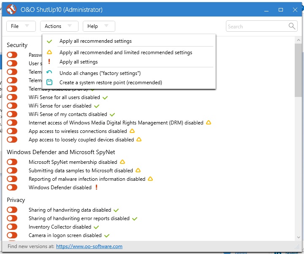Image resolution: width=304 pixels, height=254 pixels.
Task: Click green check next to Inventory Collector disabled
Action: pos(96,227)
